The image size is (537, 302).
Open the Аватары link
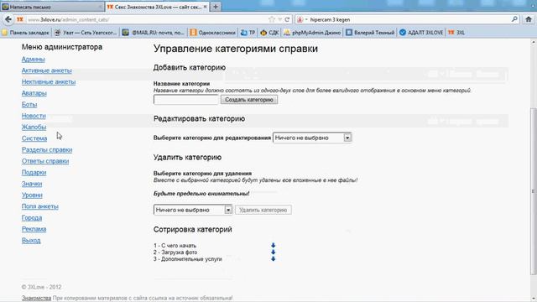click(x=34, y=93)
